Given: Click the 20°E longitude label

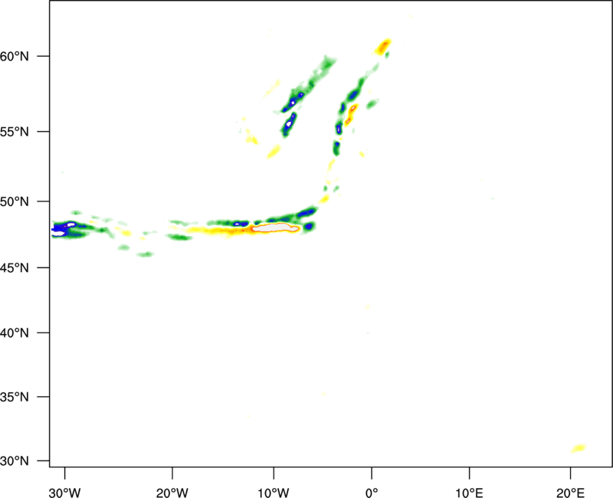Looking at the screenshot, I should [x=570, y=493].
